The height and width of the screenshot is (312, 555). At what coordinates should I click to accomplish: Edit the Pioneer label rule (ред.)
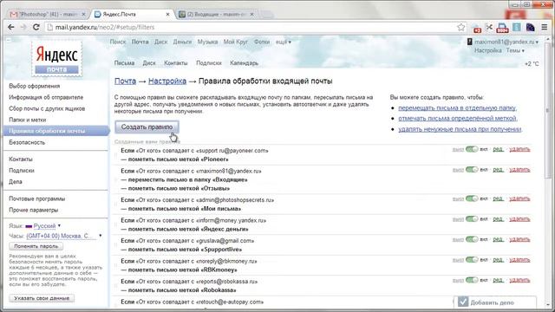tap(498, 149)
